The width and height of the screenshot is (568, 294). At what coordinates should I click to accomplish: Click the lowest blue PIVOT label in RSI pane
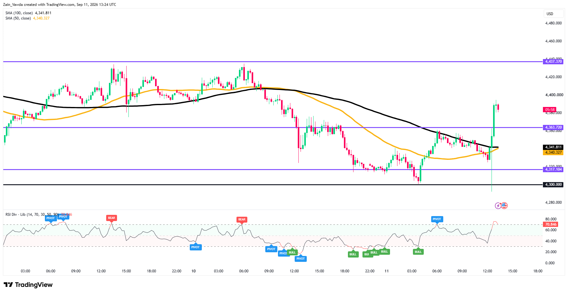click(301, 259)
